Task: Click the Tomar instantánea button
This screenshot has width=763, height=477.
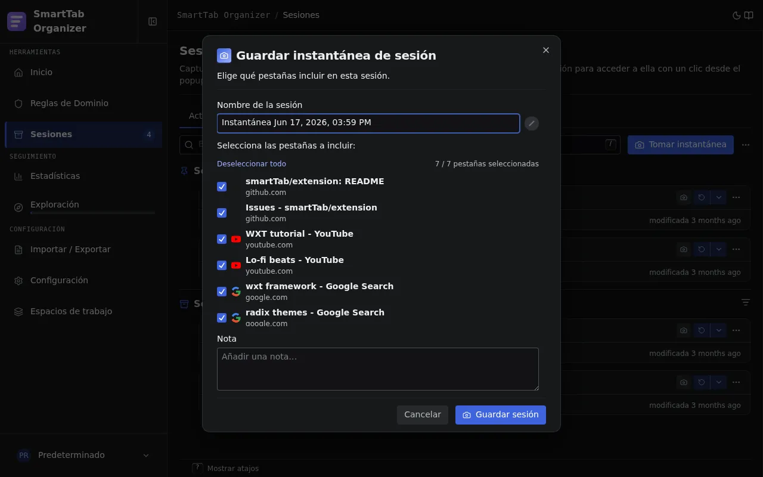Action: point(681,145)
